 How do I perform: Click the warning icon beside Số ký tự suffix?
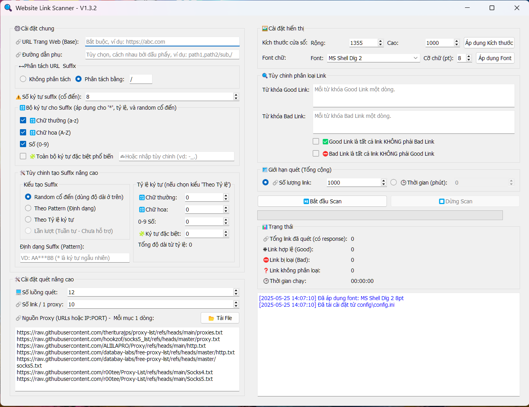pos(18,97)
